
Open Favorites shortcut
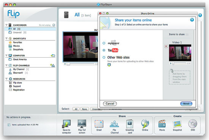[15, 42]
